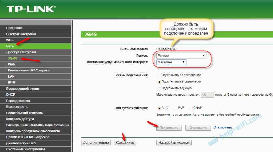Select Подключить автоматически radio
The image size is (273, 152).
159,82
